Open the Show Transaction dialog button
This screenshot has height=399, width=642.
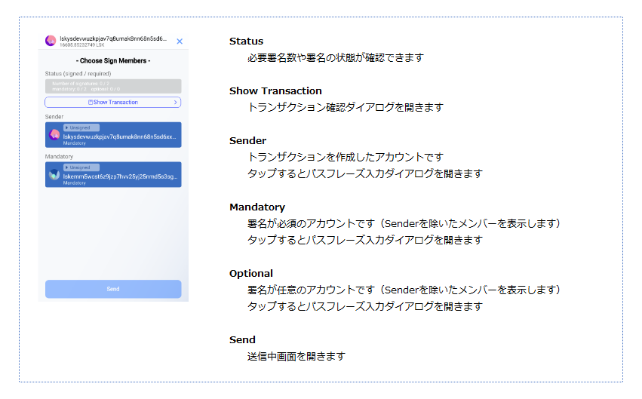coord(113,103)
